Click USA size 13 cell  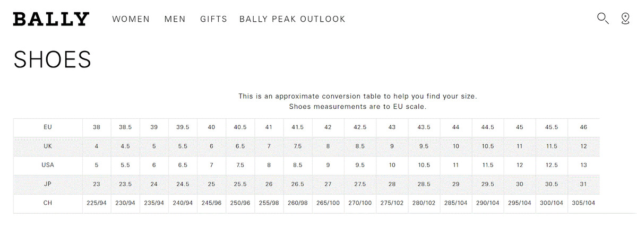584,166
